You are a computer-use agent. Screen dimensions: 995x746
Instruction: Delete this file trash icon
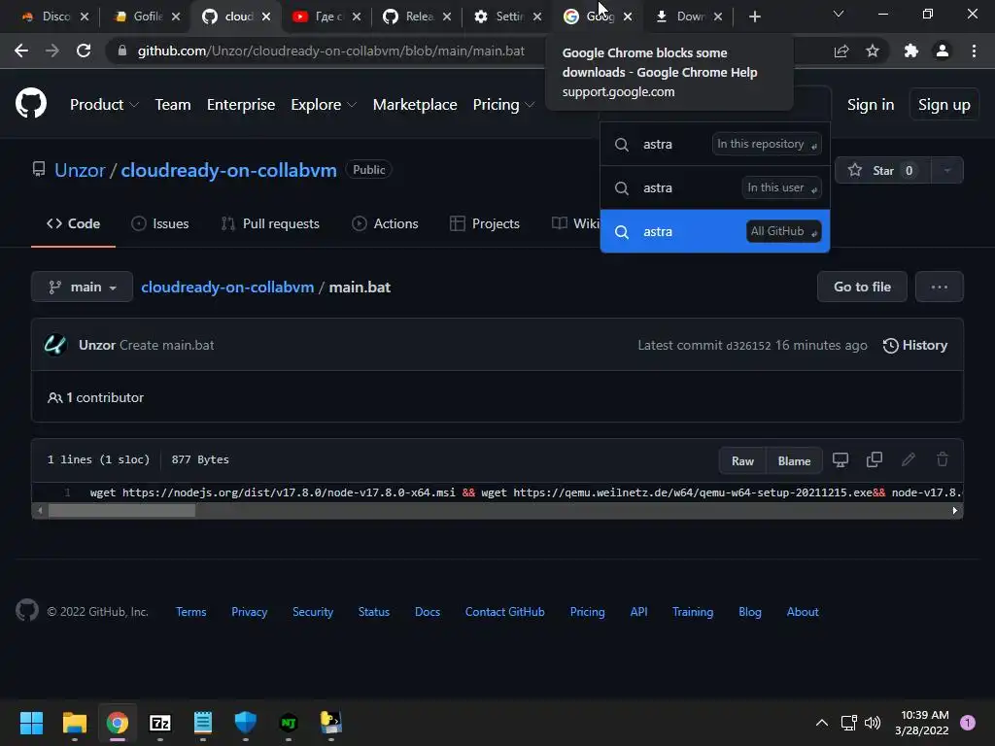pyautogui.click(x=943, y=459)
